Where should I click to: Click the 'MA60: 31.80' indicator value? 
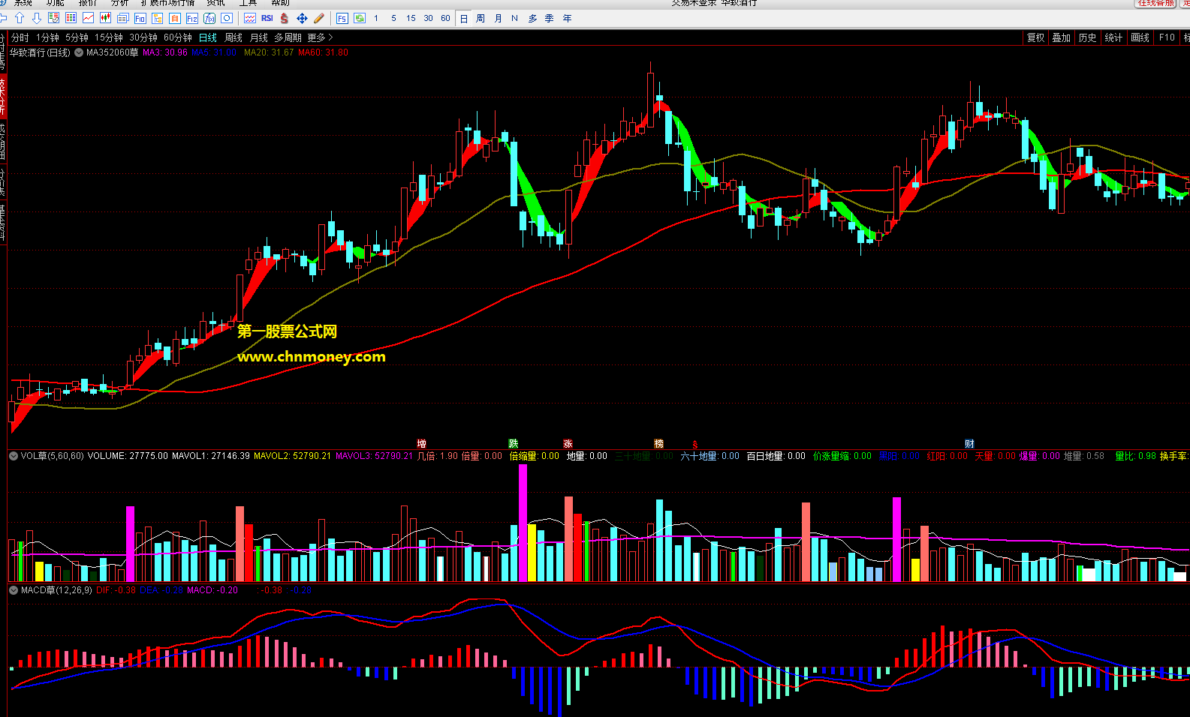click(x=324, y=52)
